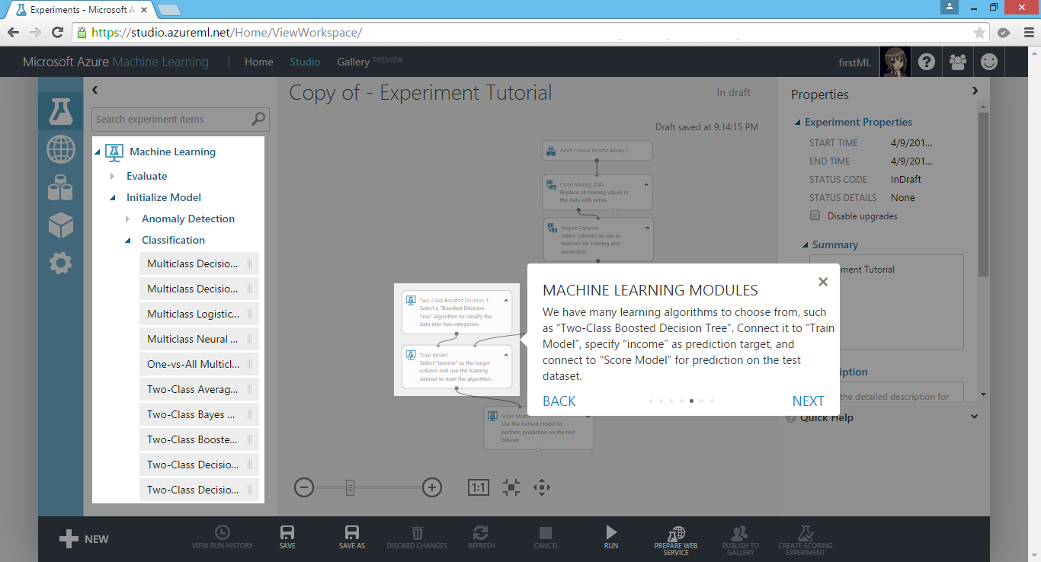1041x562 pixels.
Task: Open the Datasets cylinders sidebar icon
Action: [61, 187]
